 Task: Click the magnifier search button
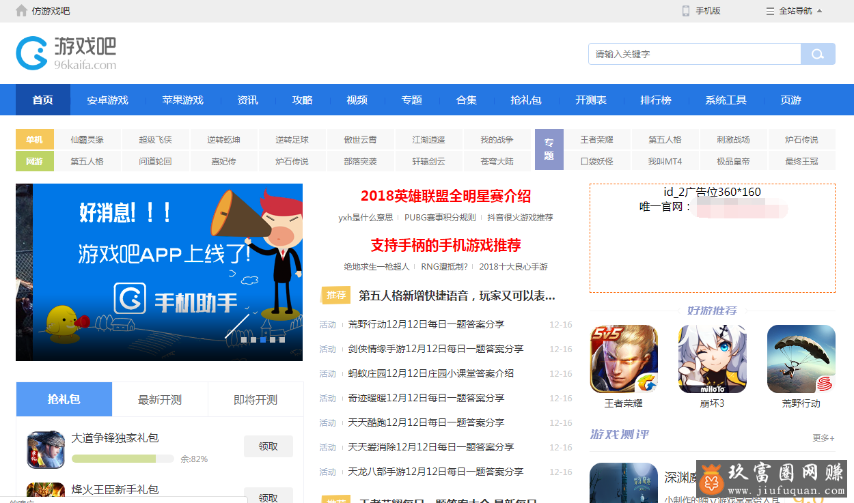coord(818,54)
